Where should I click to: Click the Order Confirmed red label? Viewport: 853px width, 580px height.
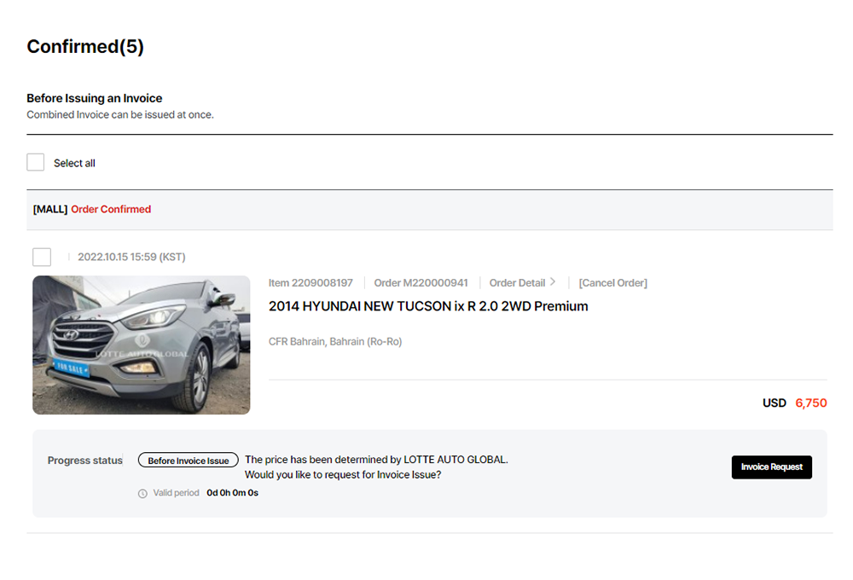click(x=111, y=210)
